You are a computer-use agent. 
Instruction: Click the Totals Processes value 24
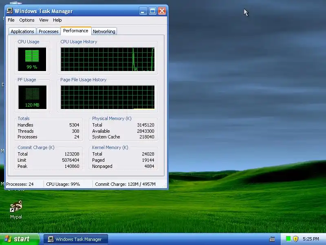coord(77,137)
